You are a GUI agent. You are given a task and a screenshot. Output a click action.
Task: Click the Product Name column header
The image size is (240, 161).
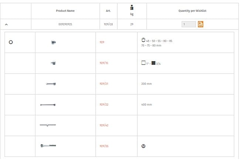coord(65,11)
